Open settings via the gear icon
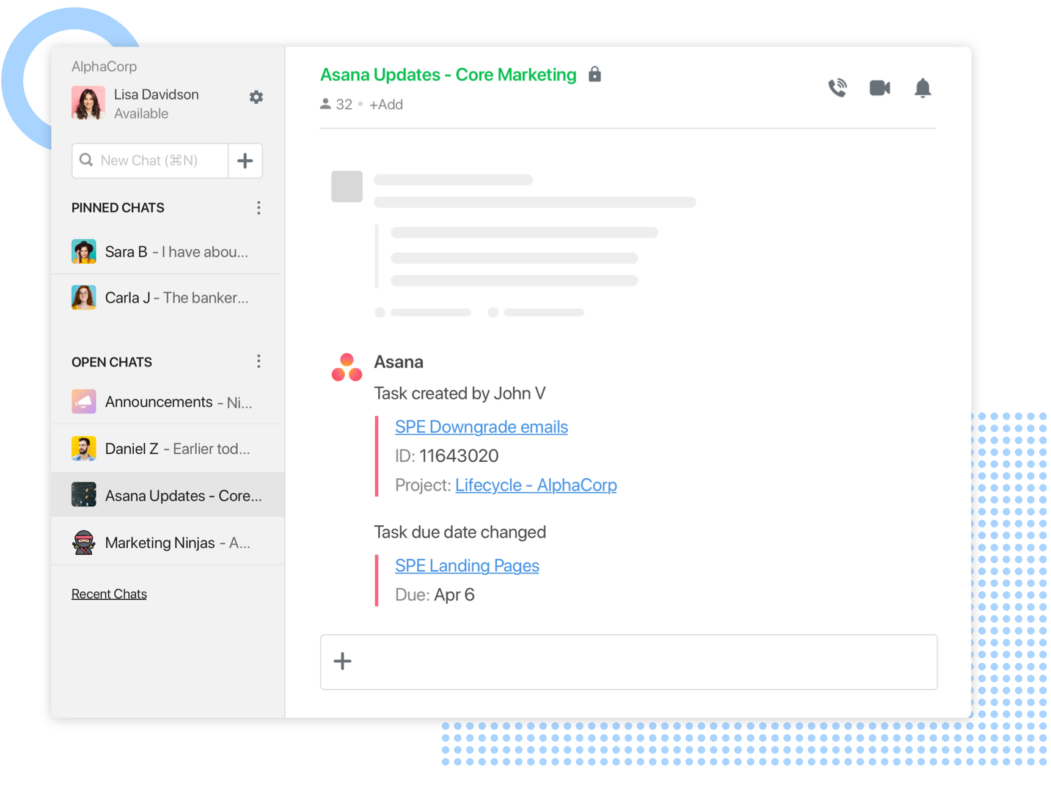 (256, 97)
